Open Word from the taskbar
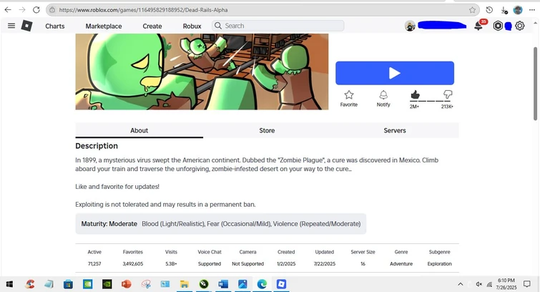 coord(223,284)
